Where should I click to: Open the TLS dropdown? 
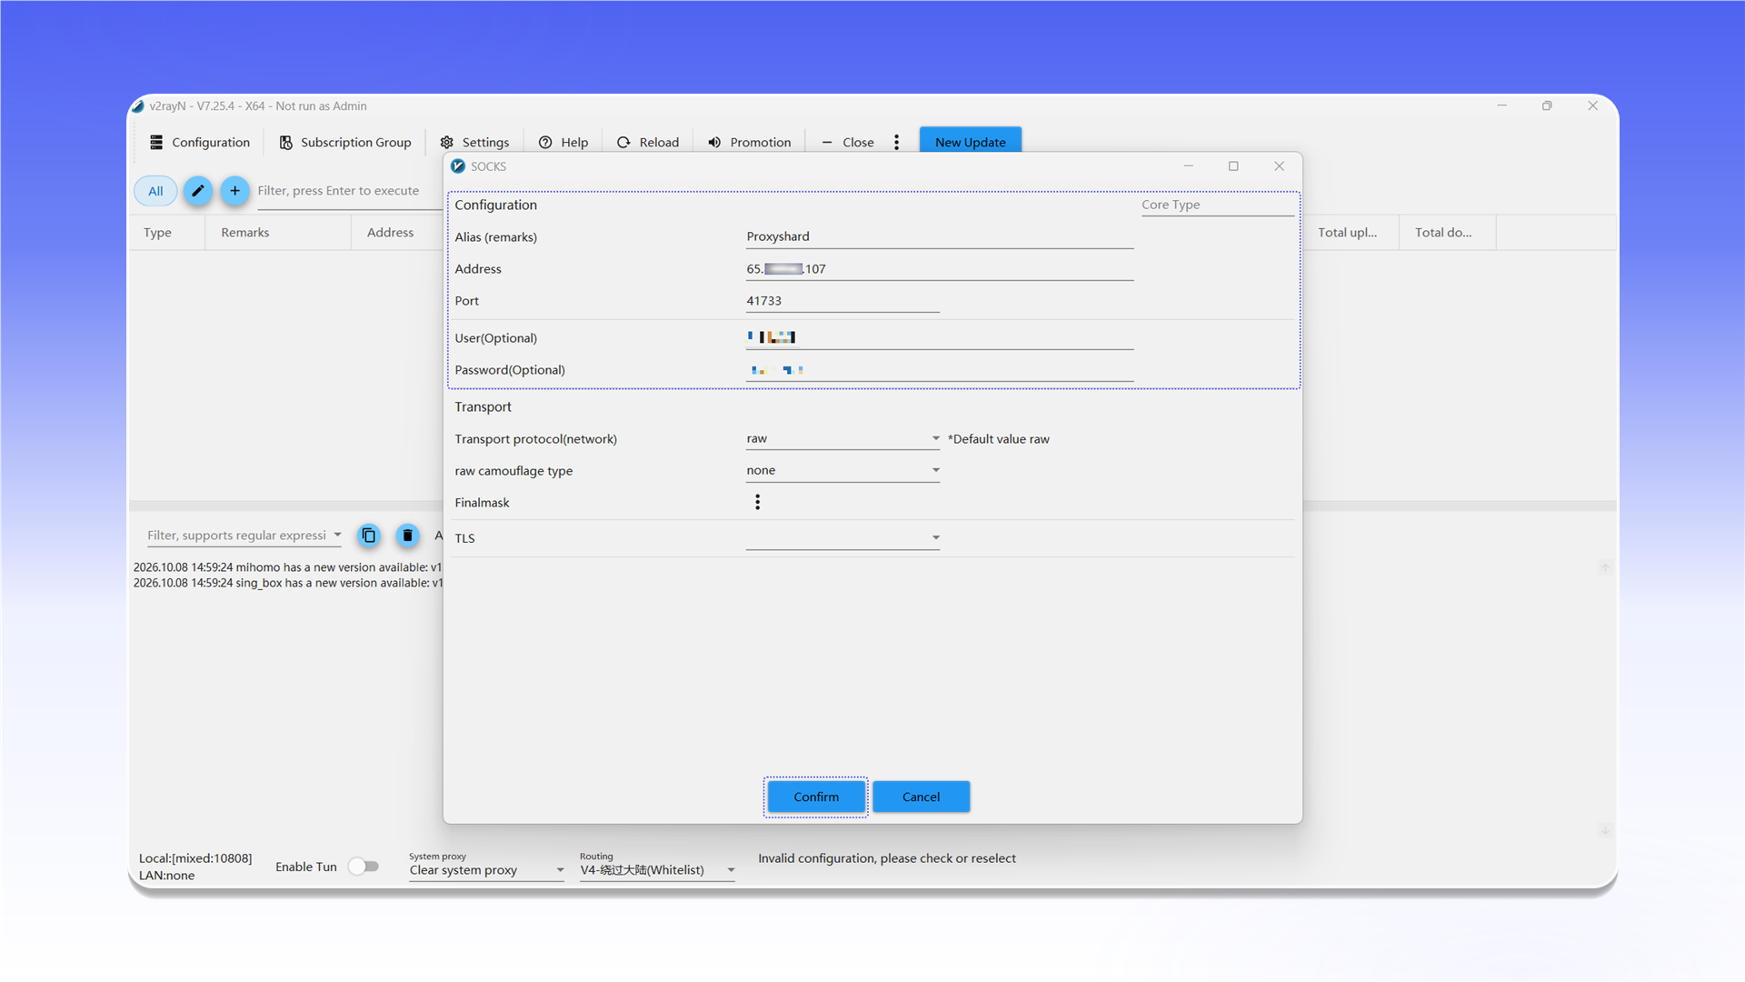click(x=843, y=538)
